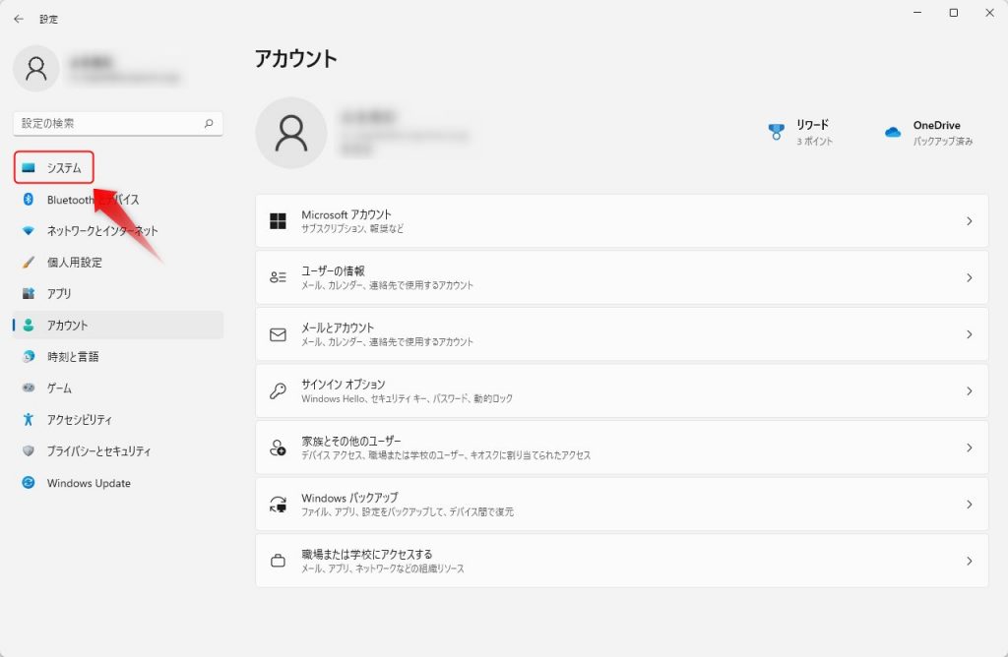1008x657 pixels.
Task: Click the 時刻と言語 globe icon
Action: coord(29,356)
